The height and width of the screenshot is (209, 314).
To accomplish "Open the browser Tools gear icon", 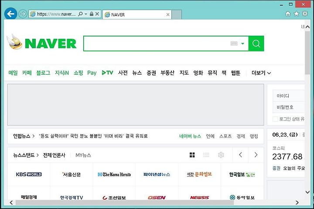I will [305, 14].
